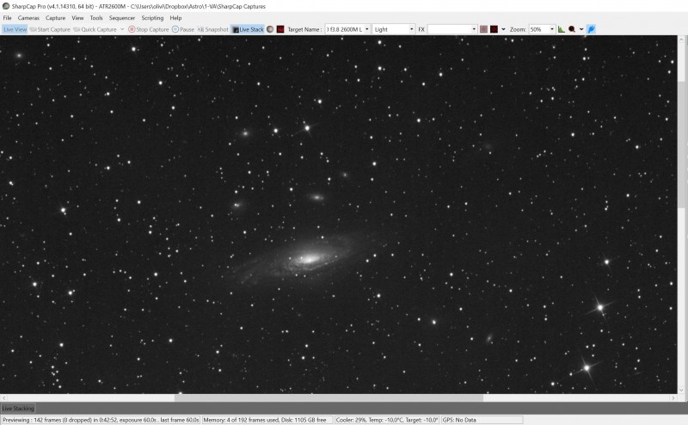Open the Sequencer menu
The height and width of the screenshot is (425, 688).
pos(122,18)
